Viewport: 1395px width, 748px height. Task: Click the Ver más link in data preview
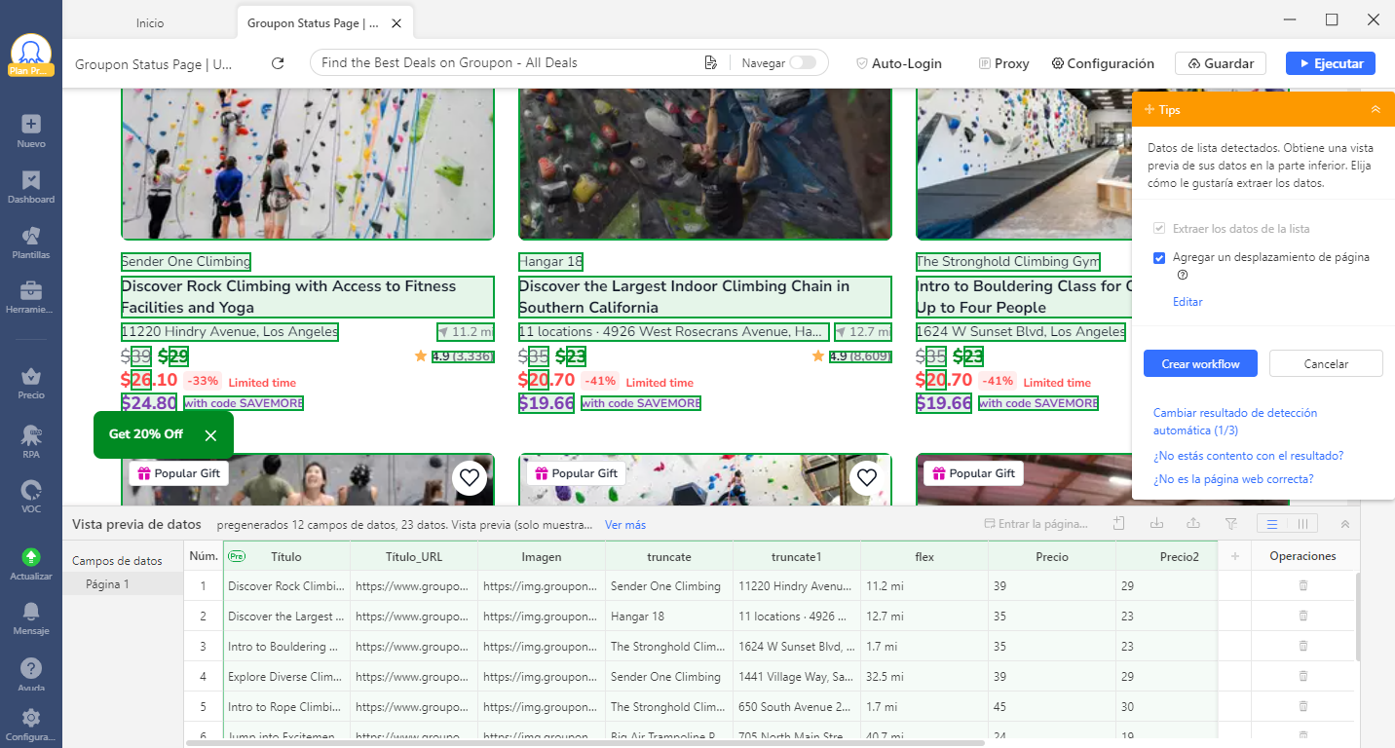pyautogui.click(x=625, y=524)
